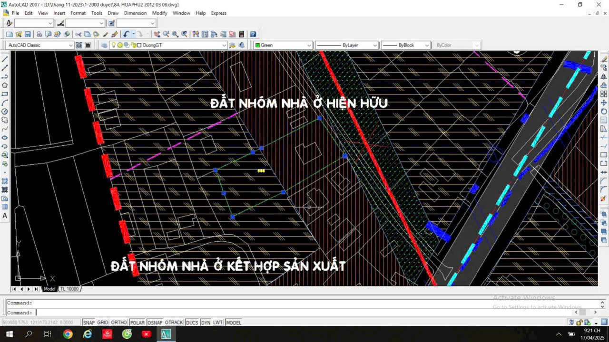Turn on GRID display
609x342 pixels.
click(x=102, y=323)
